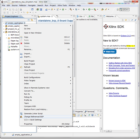Screen dimensions: 140x139
Task: Select project_hw_platform tree item
Action: [x=12, y=29]
